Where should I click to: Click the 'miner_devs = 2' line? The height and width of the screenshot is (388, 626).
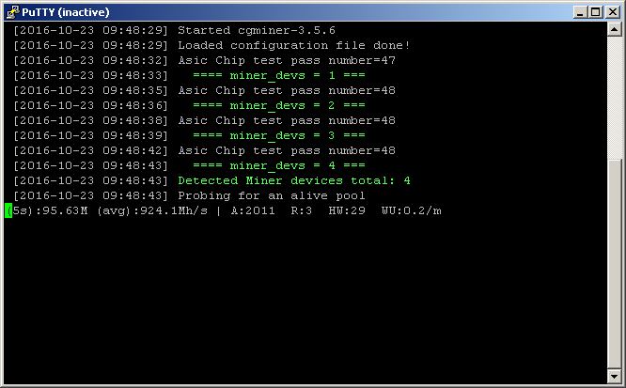pyautogui.click(x=278, y=105)
